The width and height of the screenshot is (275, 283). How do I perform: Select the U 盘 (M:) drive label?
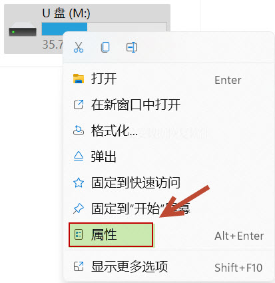point(66,13)
